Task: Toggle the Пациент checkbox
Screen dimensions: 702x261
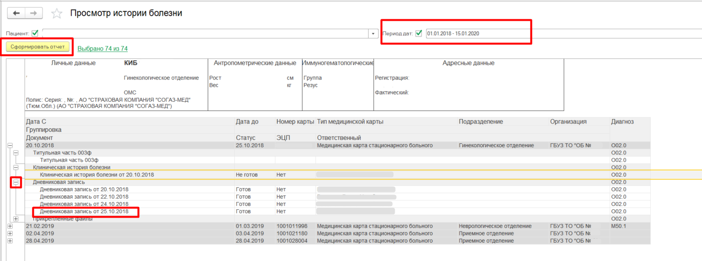Action: point(35,33)
